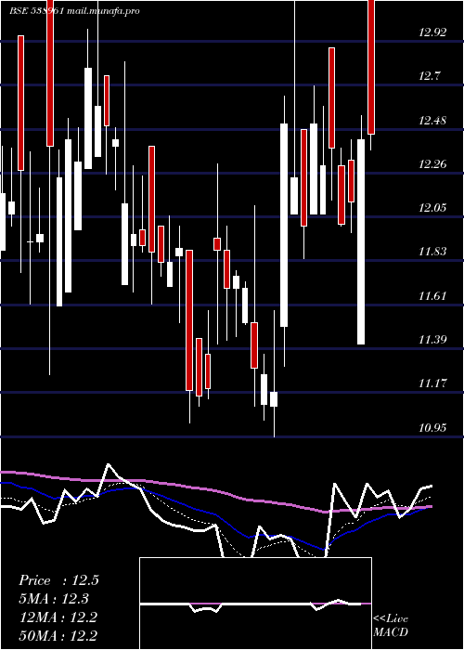Click the 12.05 price axis label
The height and width of the screenshot is (650, 464).
coord(432,208)
